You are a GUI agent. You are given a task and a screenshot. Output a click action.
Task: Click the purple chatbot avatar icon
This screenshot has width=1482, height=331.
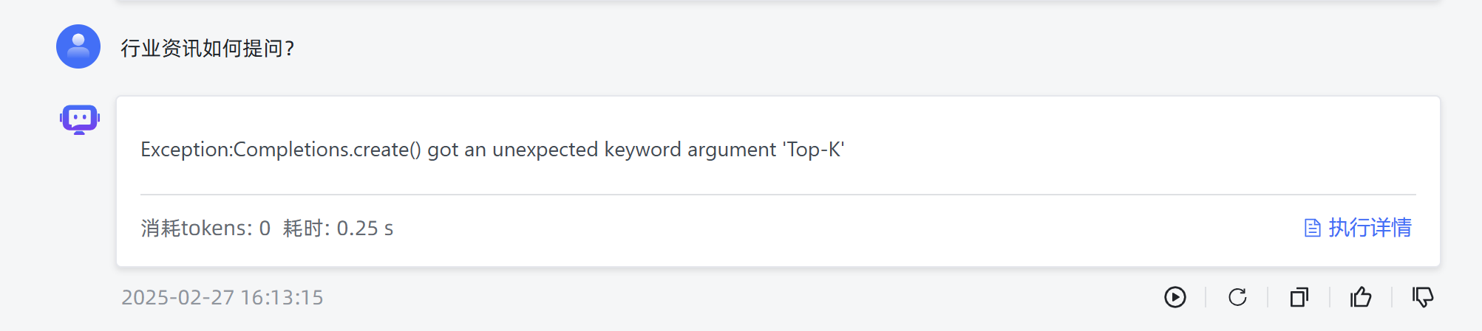point(80,119)
